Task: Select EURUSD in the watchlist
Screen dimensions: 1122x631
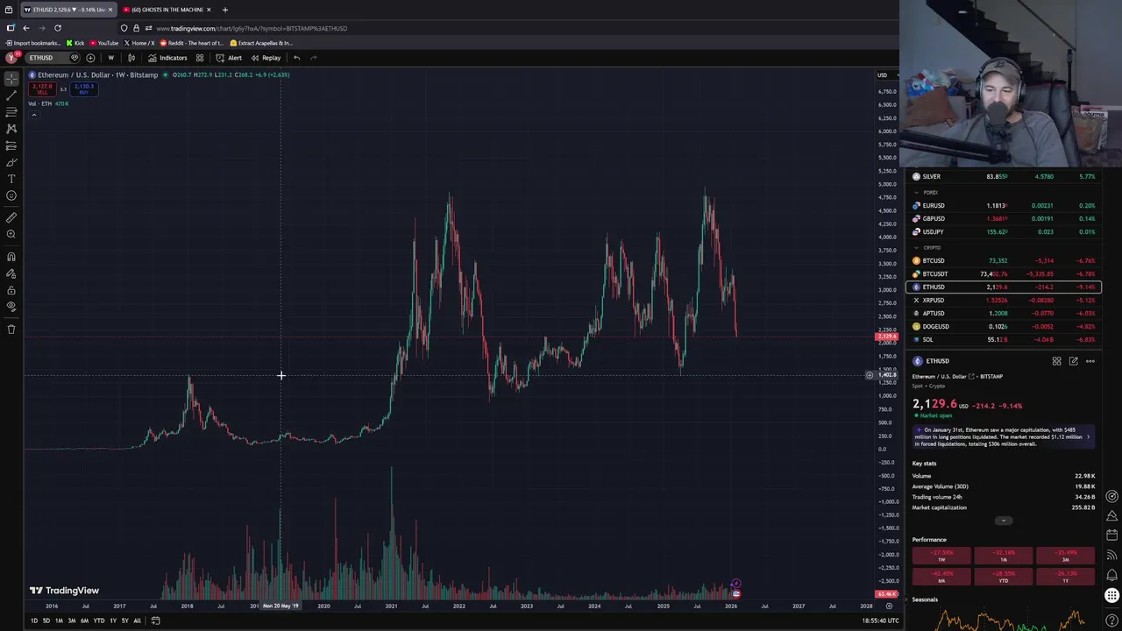Action: pyautogui.click(x=1002, y=206)
